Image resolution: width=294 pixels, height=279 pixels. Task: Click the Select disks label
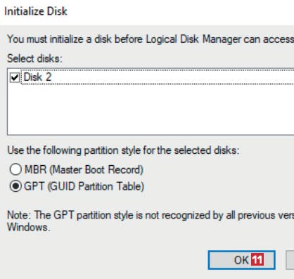pyautogui.click(x=34, y=58)
